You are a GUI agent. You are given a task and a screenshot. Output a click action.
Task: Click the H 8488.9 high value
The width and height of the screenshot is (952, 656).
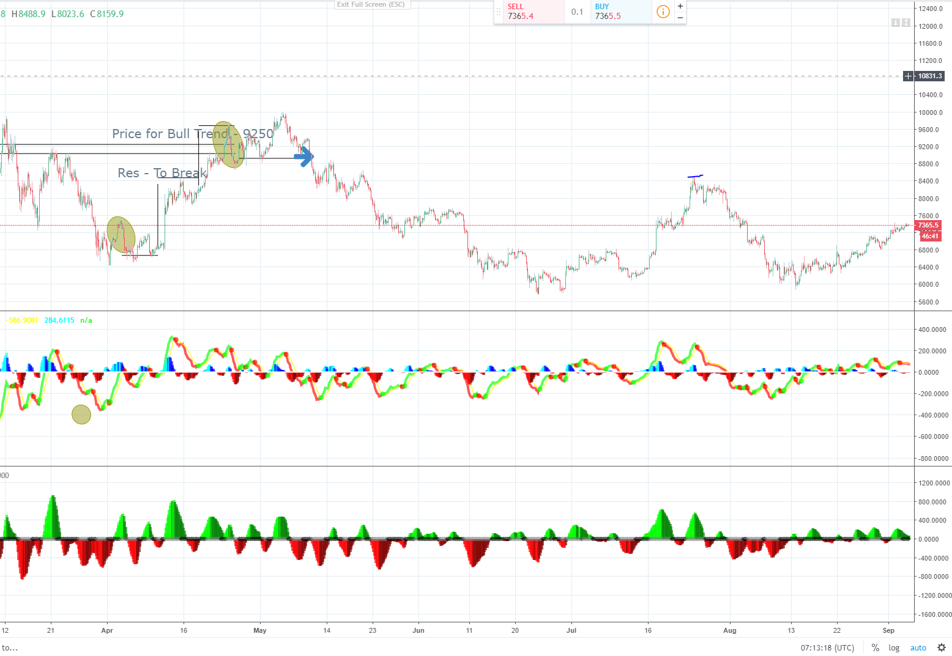pyautogui.click(x=28, y=13)
